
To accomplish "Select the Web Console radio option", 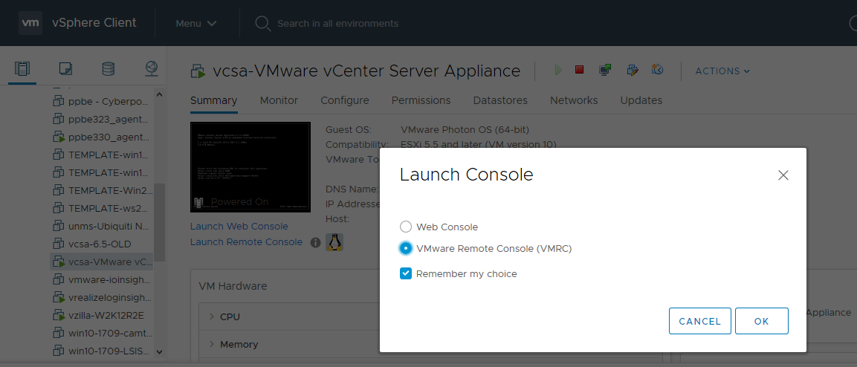I will 406,227.
